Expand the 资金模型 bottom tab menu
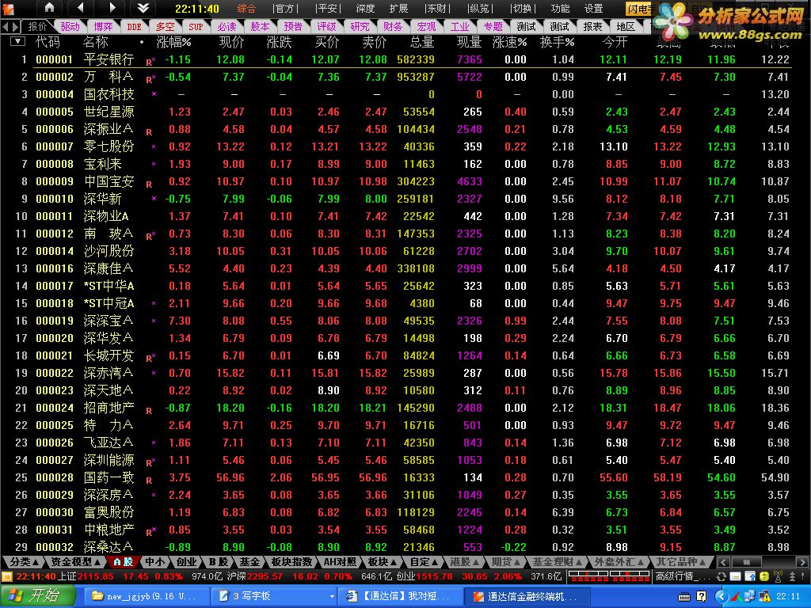Image resolution: width=811 pixels, height=608 pixels. pos(75,561)
